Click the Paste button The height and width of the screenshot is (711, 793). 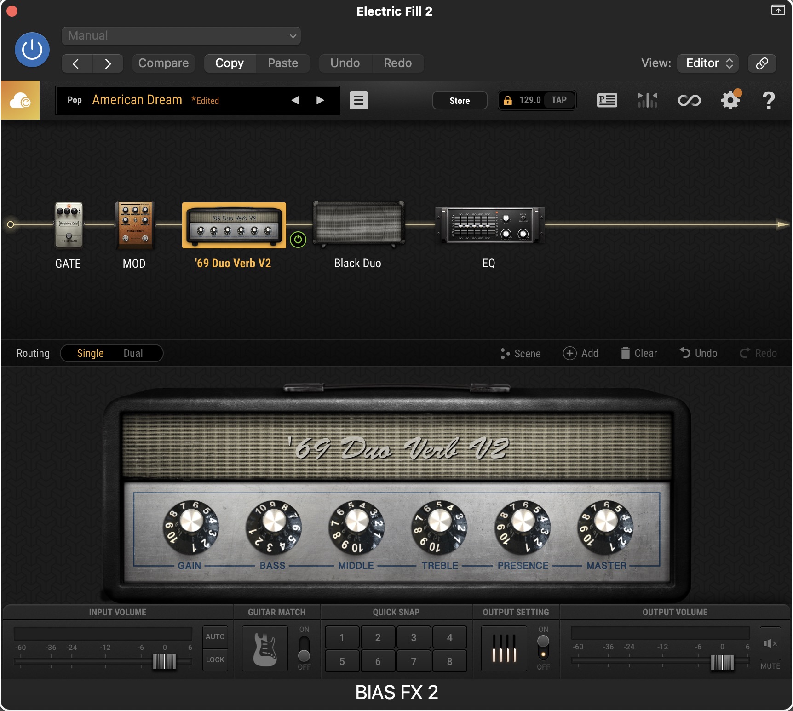pos(283,63)
